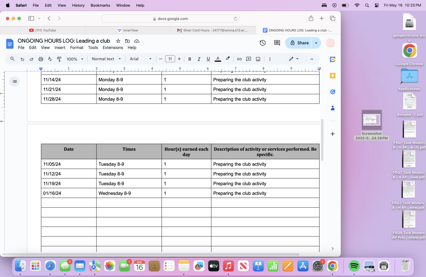Open the zoom 100% dropdown
This screenshot has width=426, height=277.
[75, 59]
